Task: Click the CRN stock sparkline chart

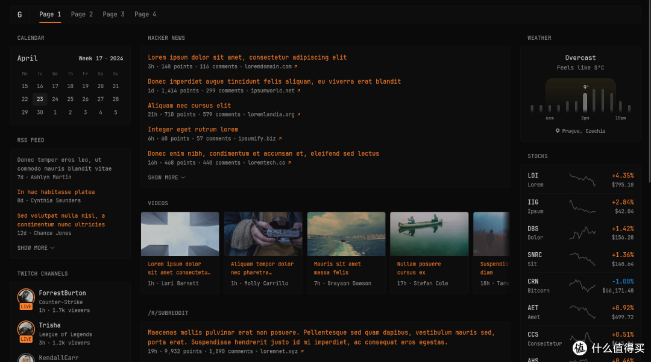Action: [x=582, y=285]
